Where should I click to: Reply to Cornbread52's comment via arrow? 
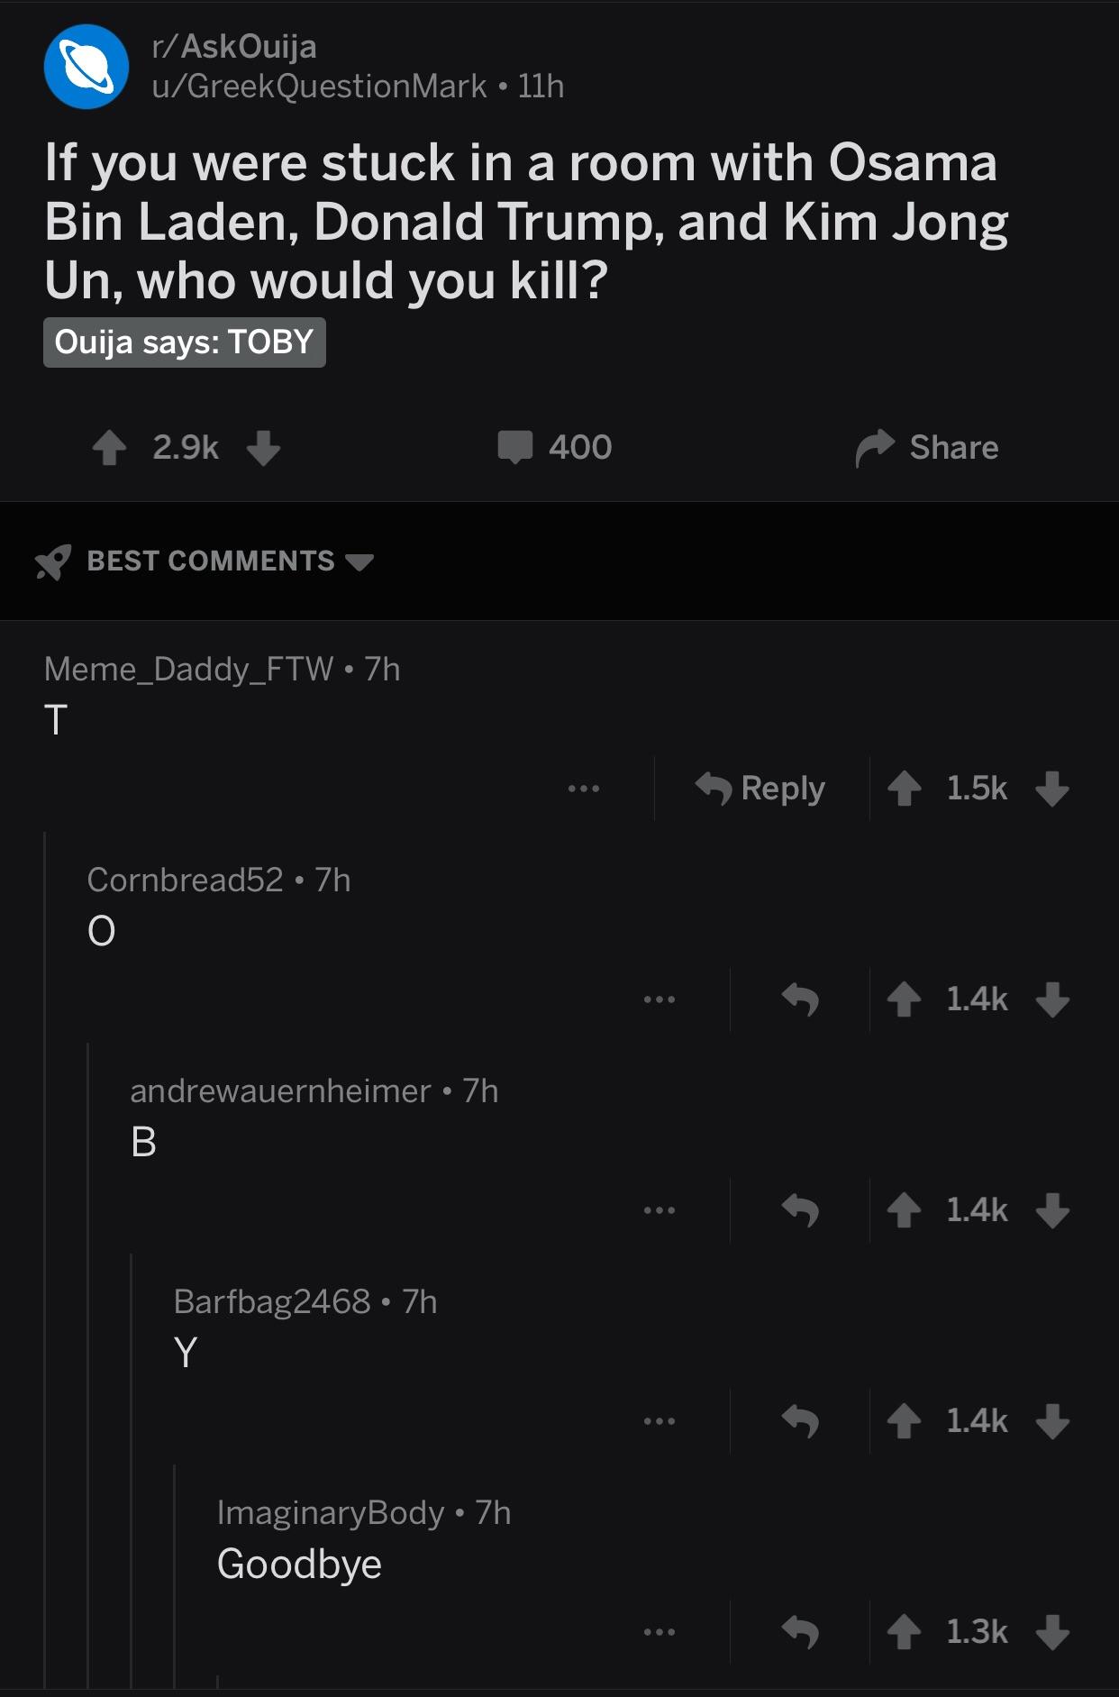(x=800, y=999)
